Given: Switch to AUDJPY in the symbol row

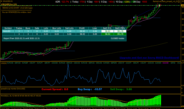Looking at the screenshot, I should (128, 63).
